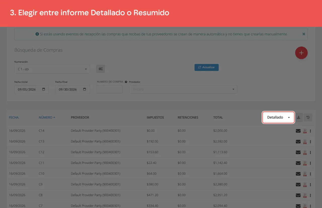This screenshot has height=208, width=322.
Task: Click the help icon beside NUMERO DE COMPRA
Action: point(126,82)
